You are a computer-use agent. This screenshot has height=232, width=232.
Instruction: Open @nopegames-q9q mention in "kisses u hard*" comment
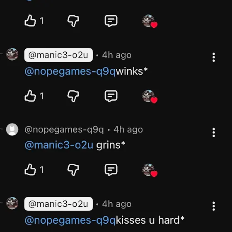point(70,220)
